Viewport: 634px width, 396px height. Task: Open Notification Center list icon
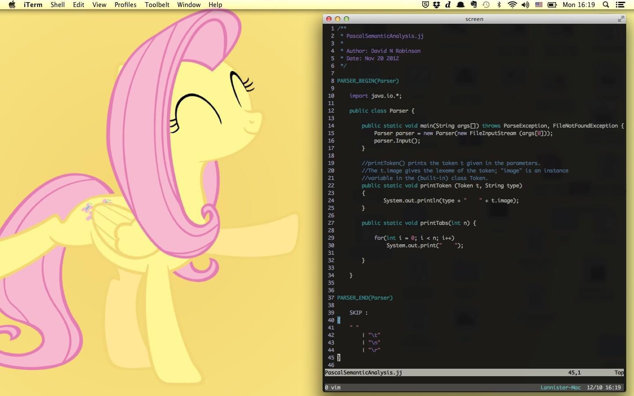click(x=620, y=5)
